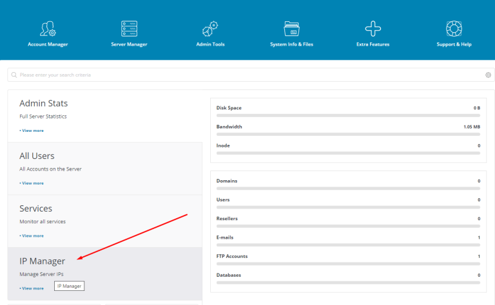Open System Info & Files icon
495x305 pixels.
pyautogui.click(x=291, y=28)
